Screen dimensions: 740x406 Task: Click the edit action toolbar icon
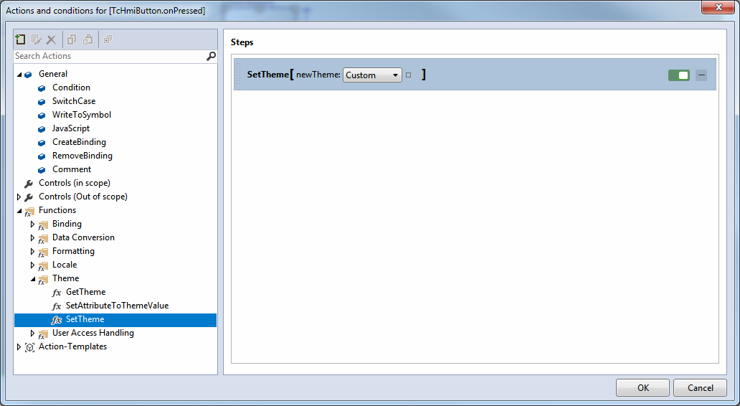point(36,39)
